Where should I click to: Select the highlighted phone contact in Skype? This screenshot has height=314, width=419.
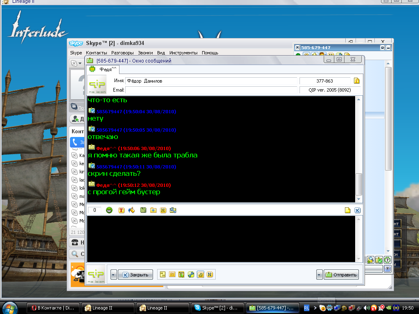77,142
